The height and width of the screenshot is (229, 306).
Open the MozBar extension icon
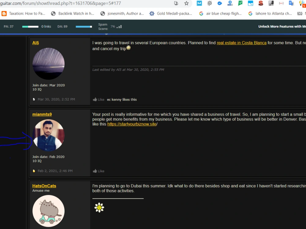[x=199, y=3]
